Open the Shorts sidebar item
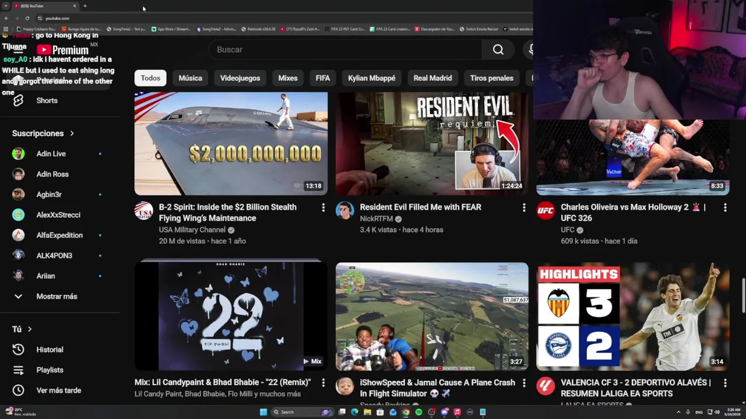The width and height of the screenshot is (746, 419). 59,100
